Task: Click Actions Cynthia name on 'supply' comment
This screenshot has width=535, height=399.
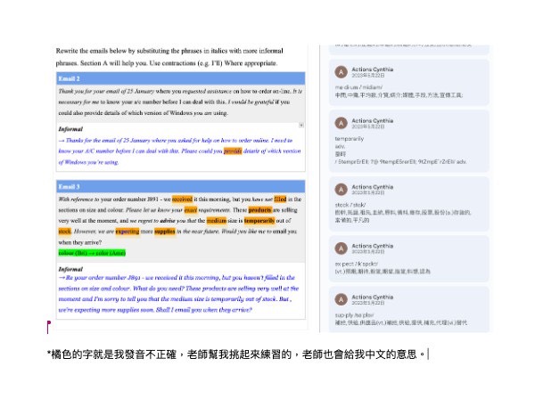Action: point(377,297)
